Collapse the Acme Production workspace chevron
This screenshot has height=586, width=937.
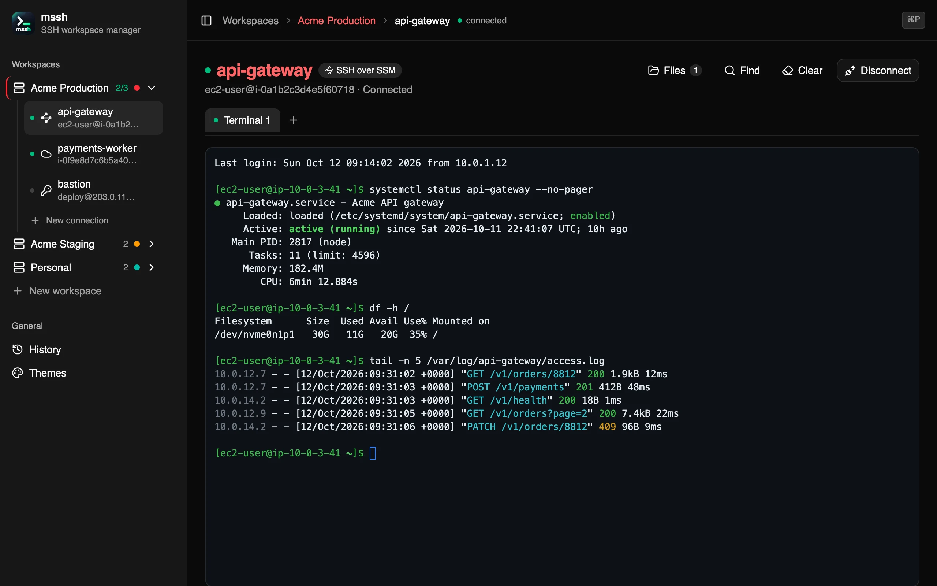152,88
